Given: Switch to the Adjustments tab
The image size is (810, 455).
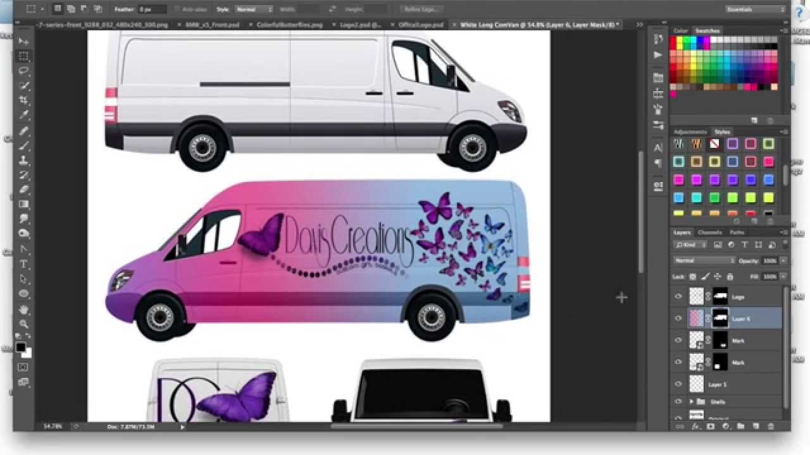Looking at the screenshot, I should click(x=690, y=132).
